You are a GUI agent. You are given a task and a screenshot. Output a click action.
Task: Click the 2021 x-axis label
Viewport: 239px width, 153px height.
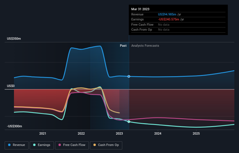pos(43,133)
